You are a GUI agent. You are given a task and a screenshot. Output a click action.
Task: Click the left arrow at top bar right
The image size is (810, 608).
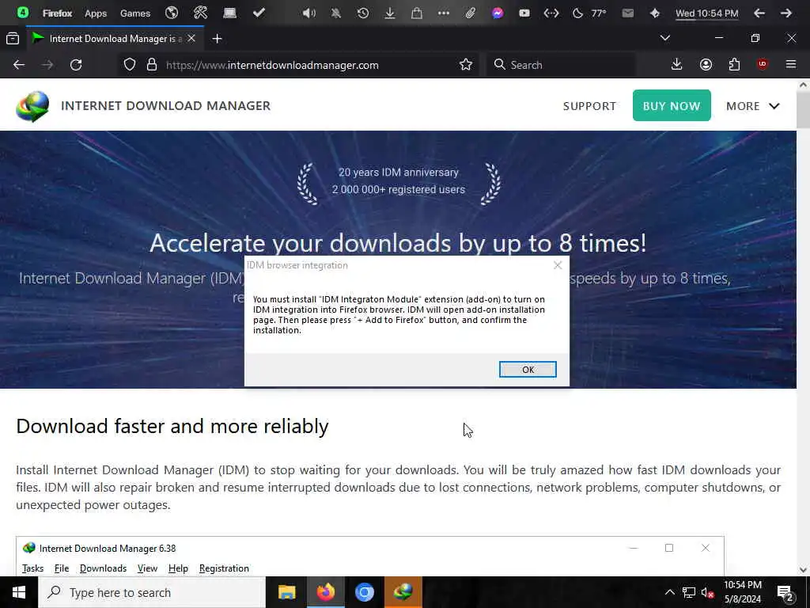(759, 13)
